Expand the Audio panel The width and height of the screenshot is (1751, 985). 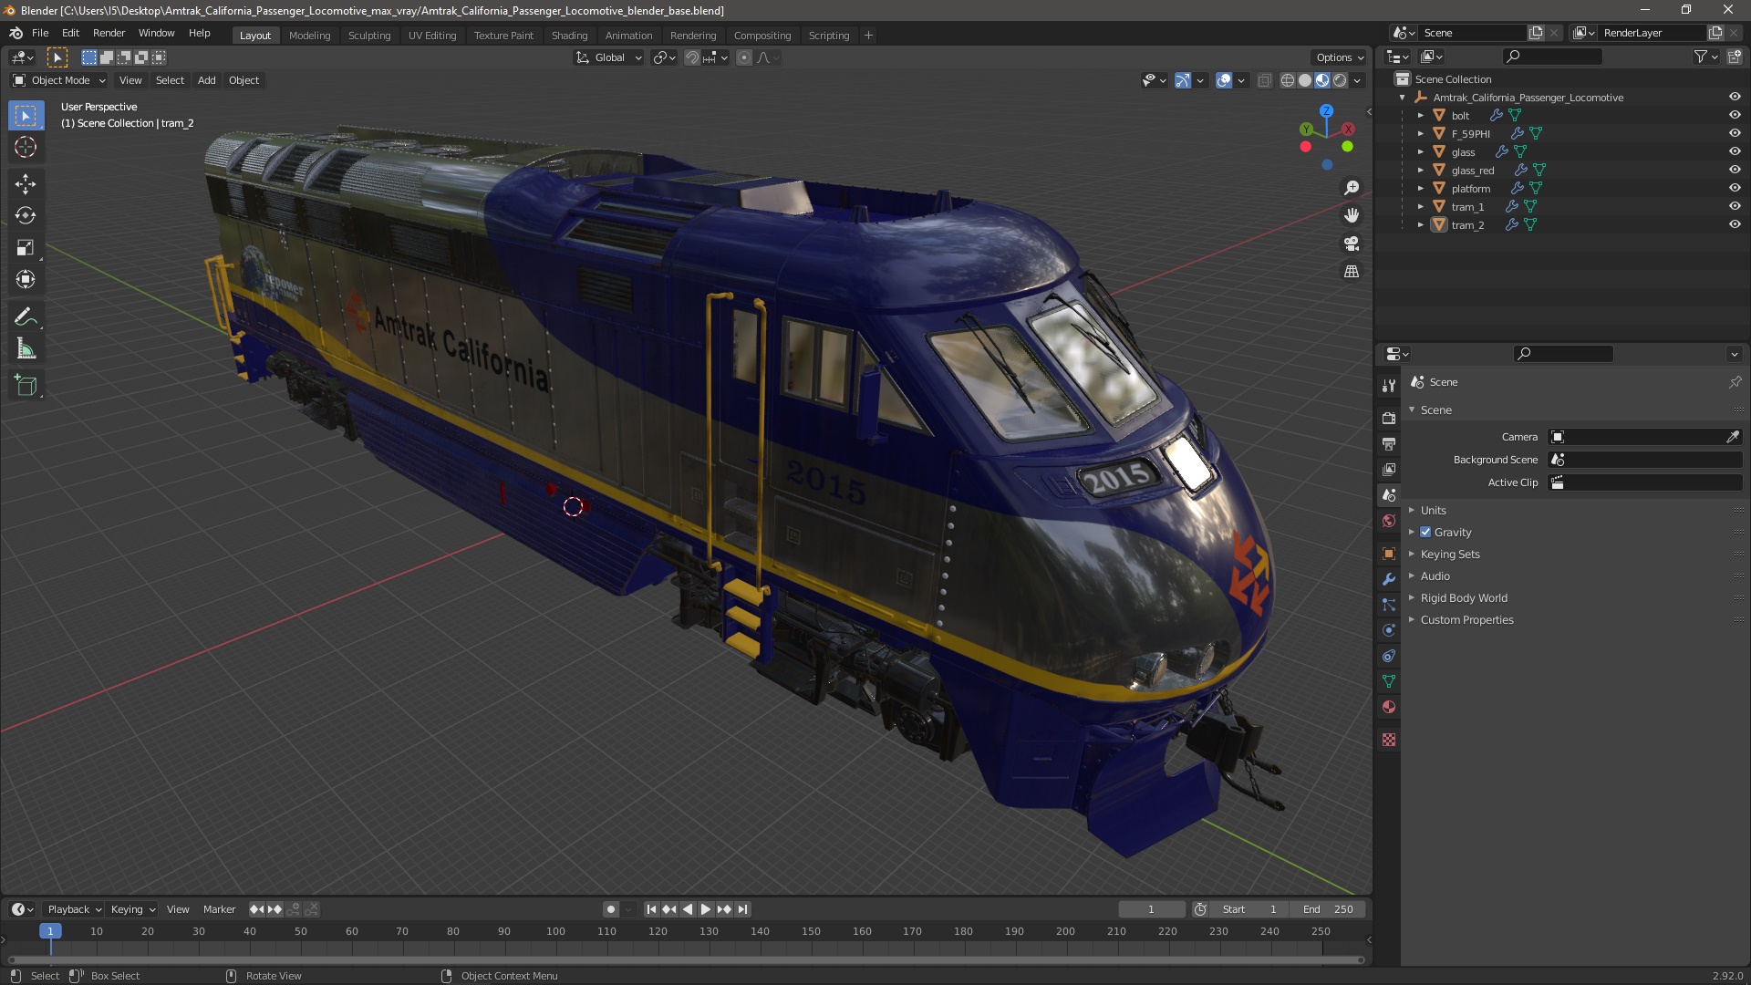coord(1435,575)
